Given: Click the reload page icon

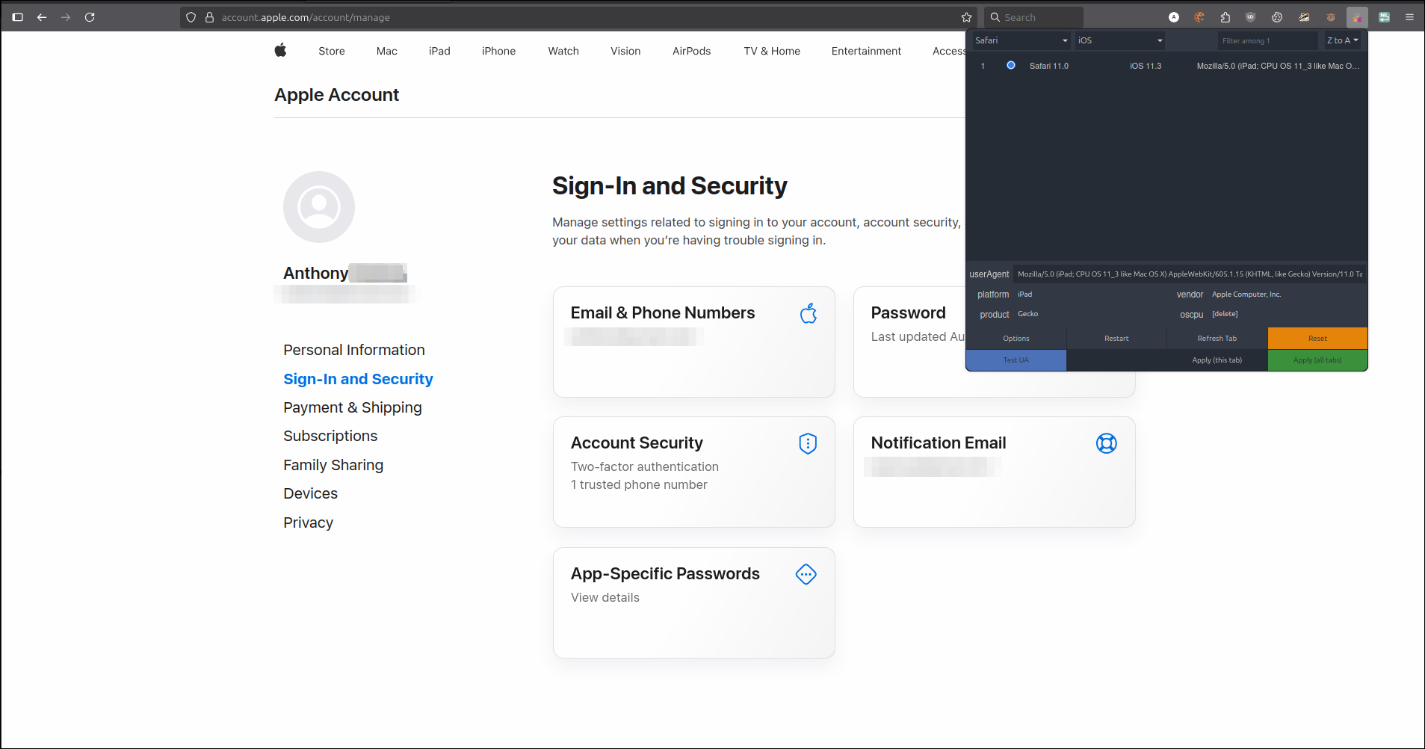Looking at the screenshot, I should pyautogui.click(x=90, y=17).
